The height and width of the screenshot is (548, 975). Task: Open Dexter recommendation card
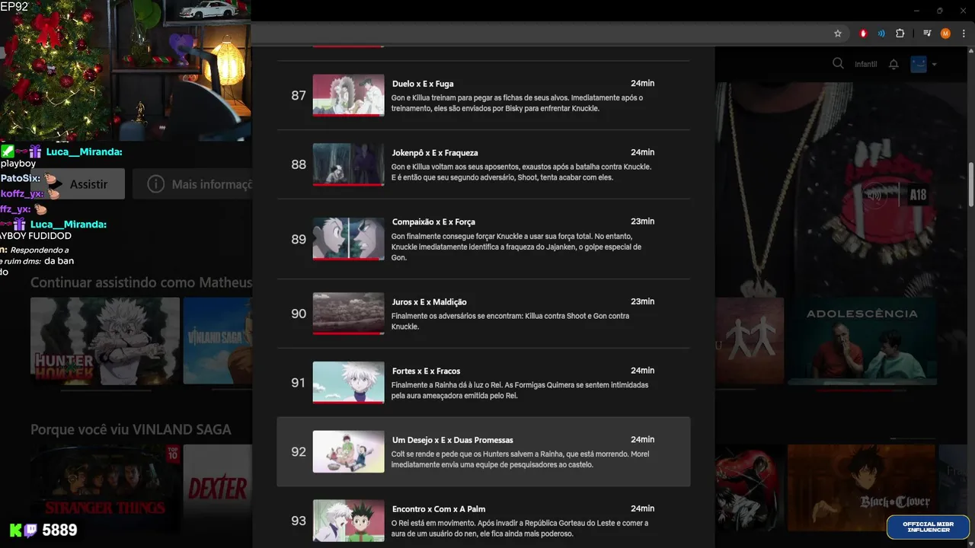218,488
